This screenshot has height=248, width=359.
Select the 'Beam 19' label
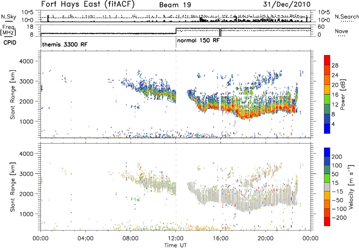click(175, 5)
